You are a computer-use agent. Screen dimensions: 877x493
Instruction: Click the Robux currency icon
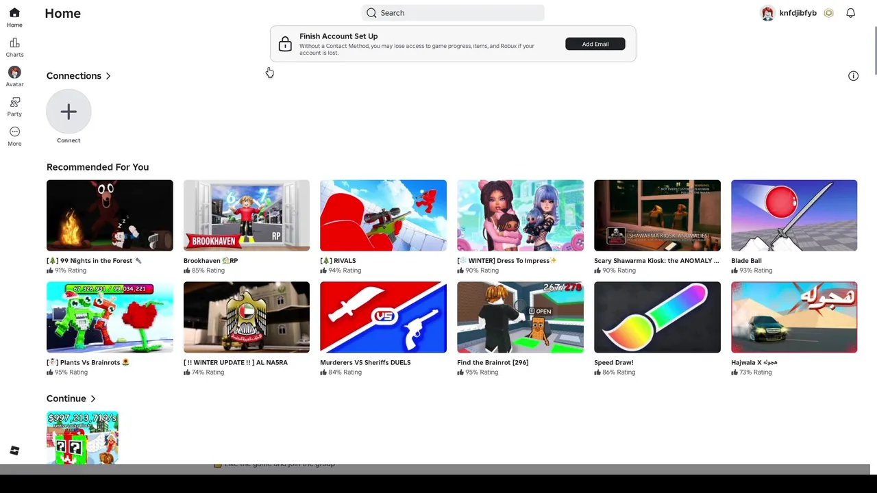tap(829, 13)
